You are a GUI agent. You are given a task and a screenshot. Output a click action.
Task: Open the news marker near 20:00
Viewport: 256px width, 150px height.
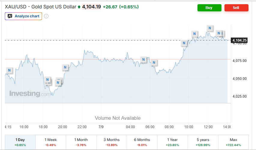pyautogui.click(x=65, y=67)
